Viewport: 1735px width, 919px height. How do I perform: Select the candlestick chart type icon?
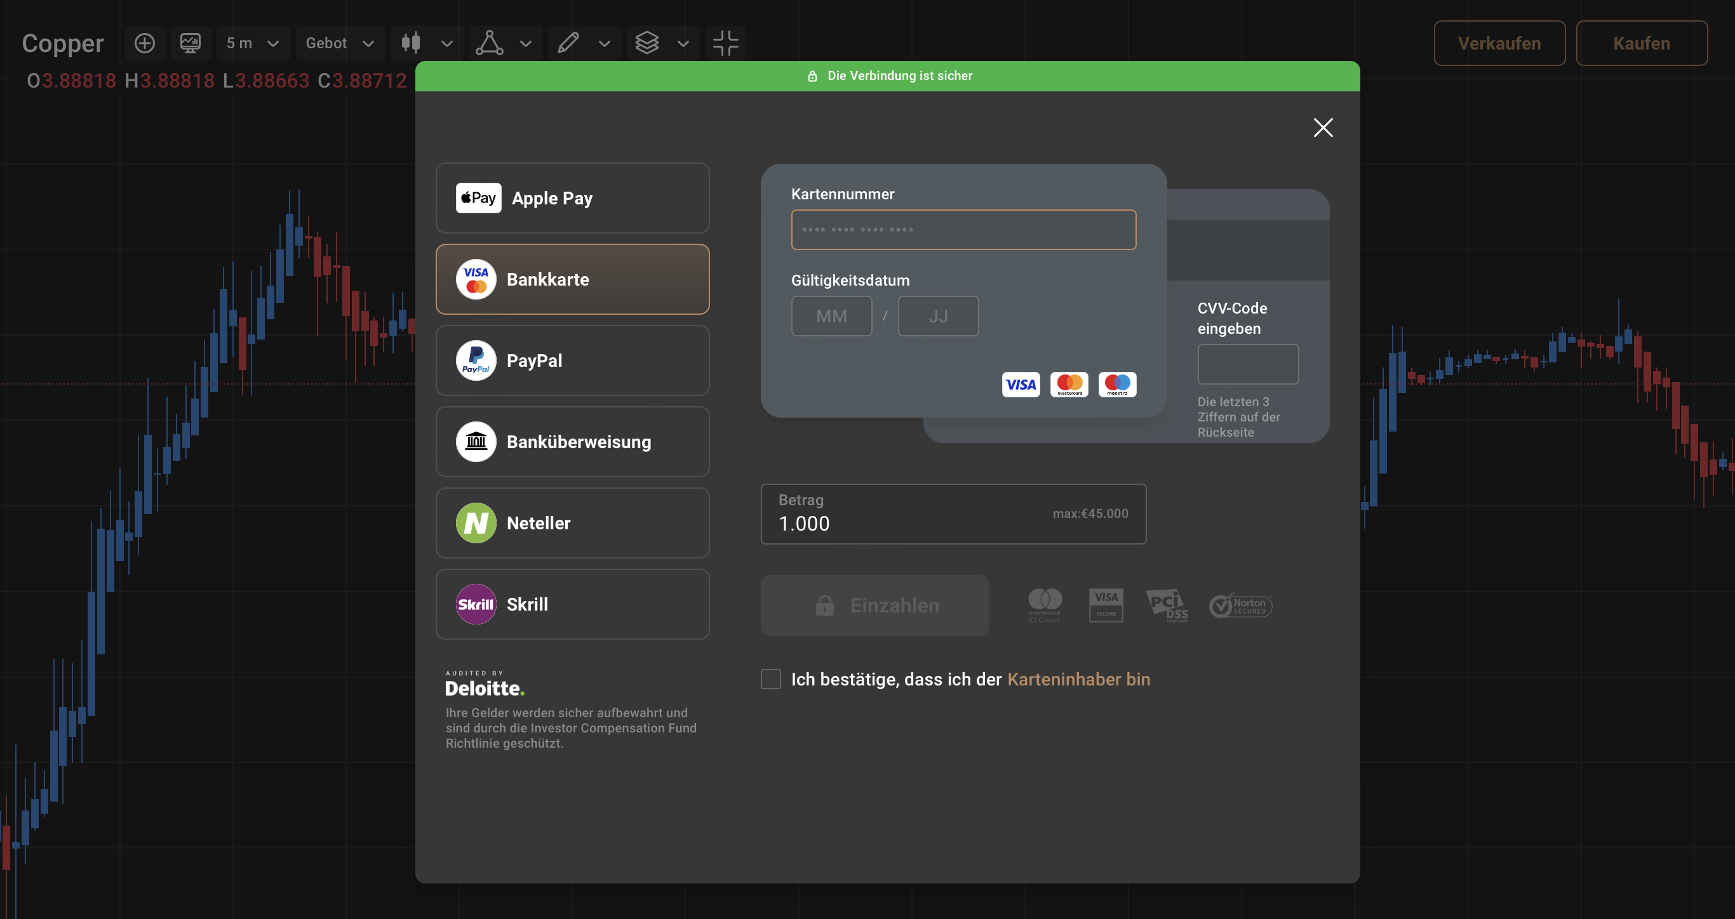click(411, 43)
